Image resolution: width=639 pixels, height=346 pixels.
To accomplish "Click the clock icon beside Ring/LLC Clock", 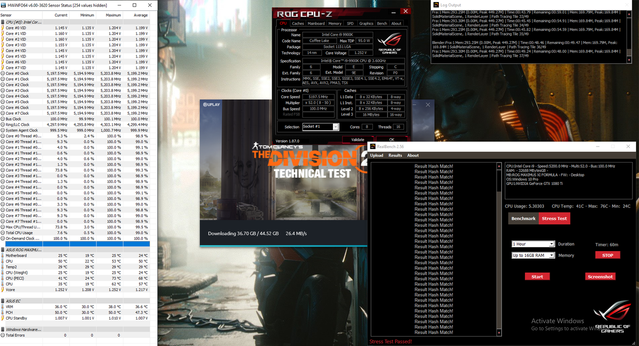I will [2, 125].
